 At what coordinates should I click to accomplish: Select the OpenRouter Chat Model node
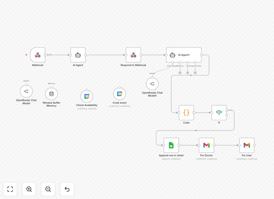click(26, 91)
